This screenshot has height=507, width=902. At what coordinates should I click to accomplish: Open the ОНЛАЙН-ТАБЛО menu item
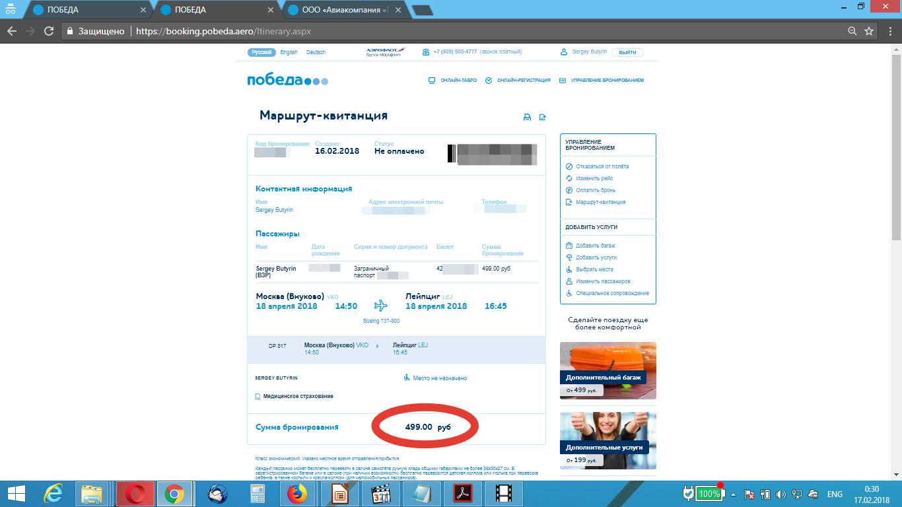[x=458, y=81]
